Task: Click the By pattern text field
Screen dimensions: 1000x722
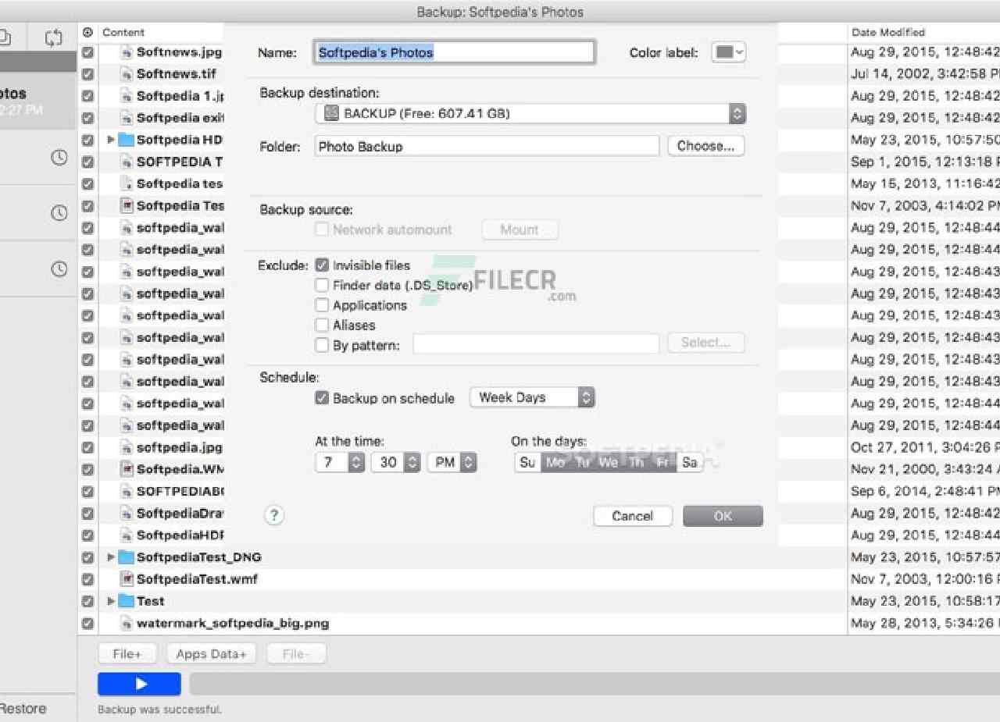Action: coord(536,343)
